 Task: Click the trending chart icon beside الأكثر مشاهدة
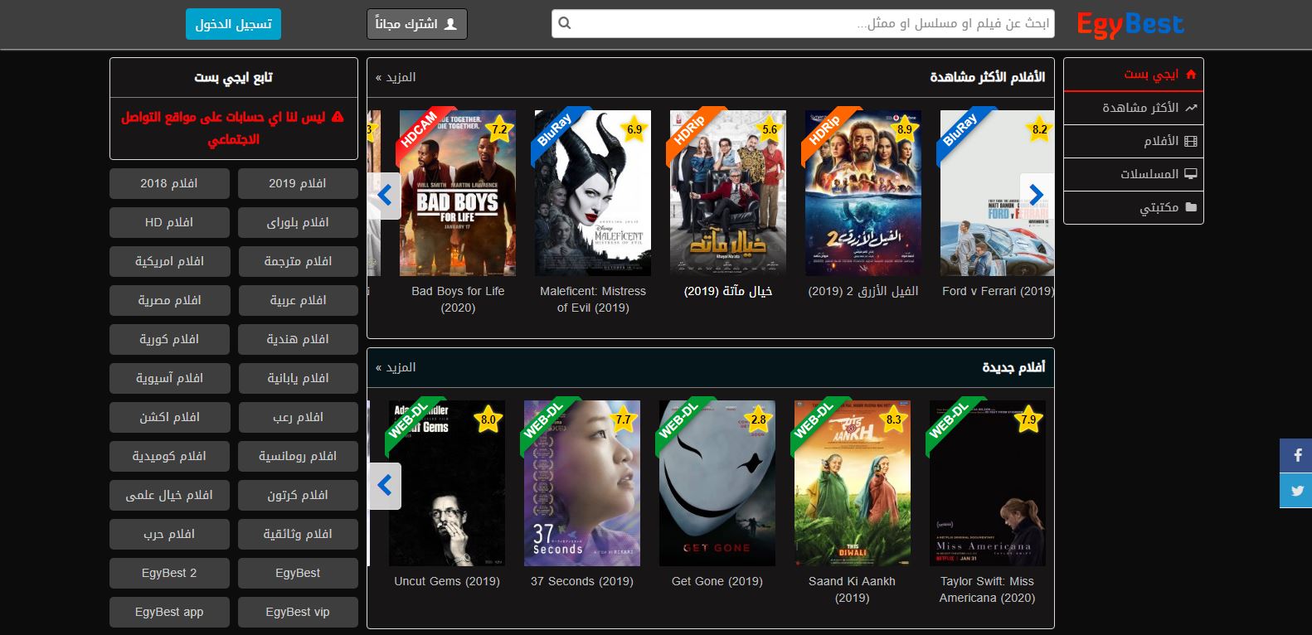1191,108
